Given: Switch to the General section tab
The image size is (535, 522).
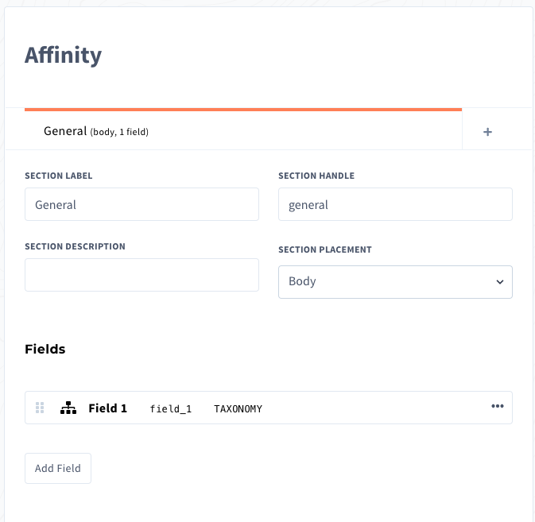Looking at the screenshot, I should [x=65, y=131].
